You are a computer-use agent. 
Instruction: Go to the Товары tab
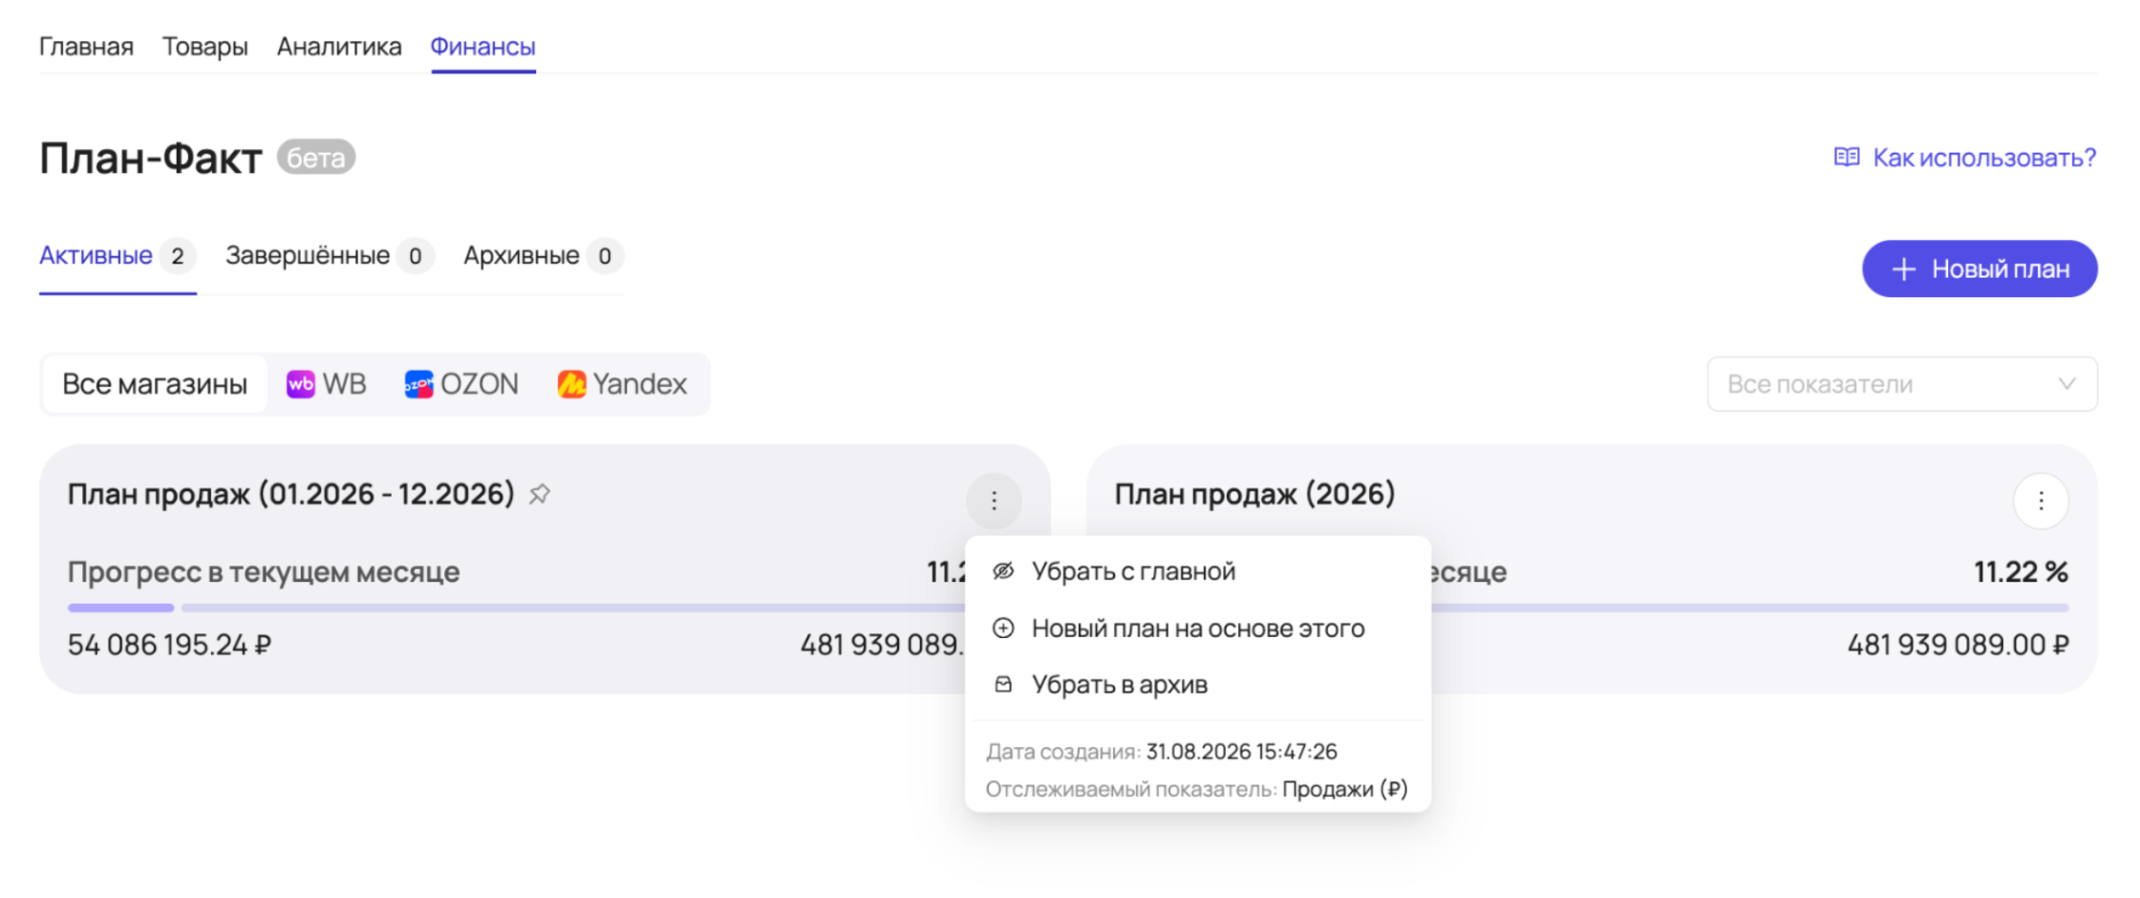[205, 46]
